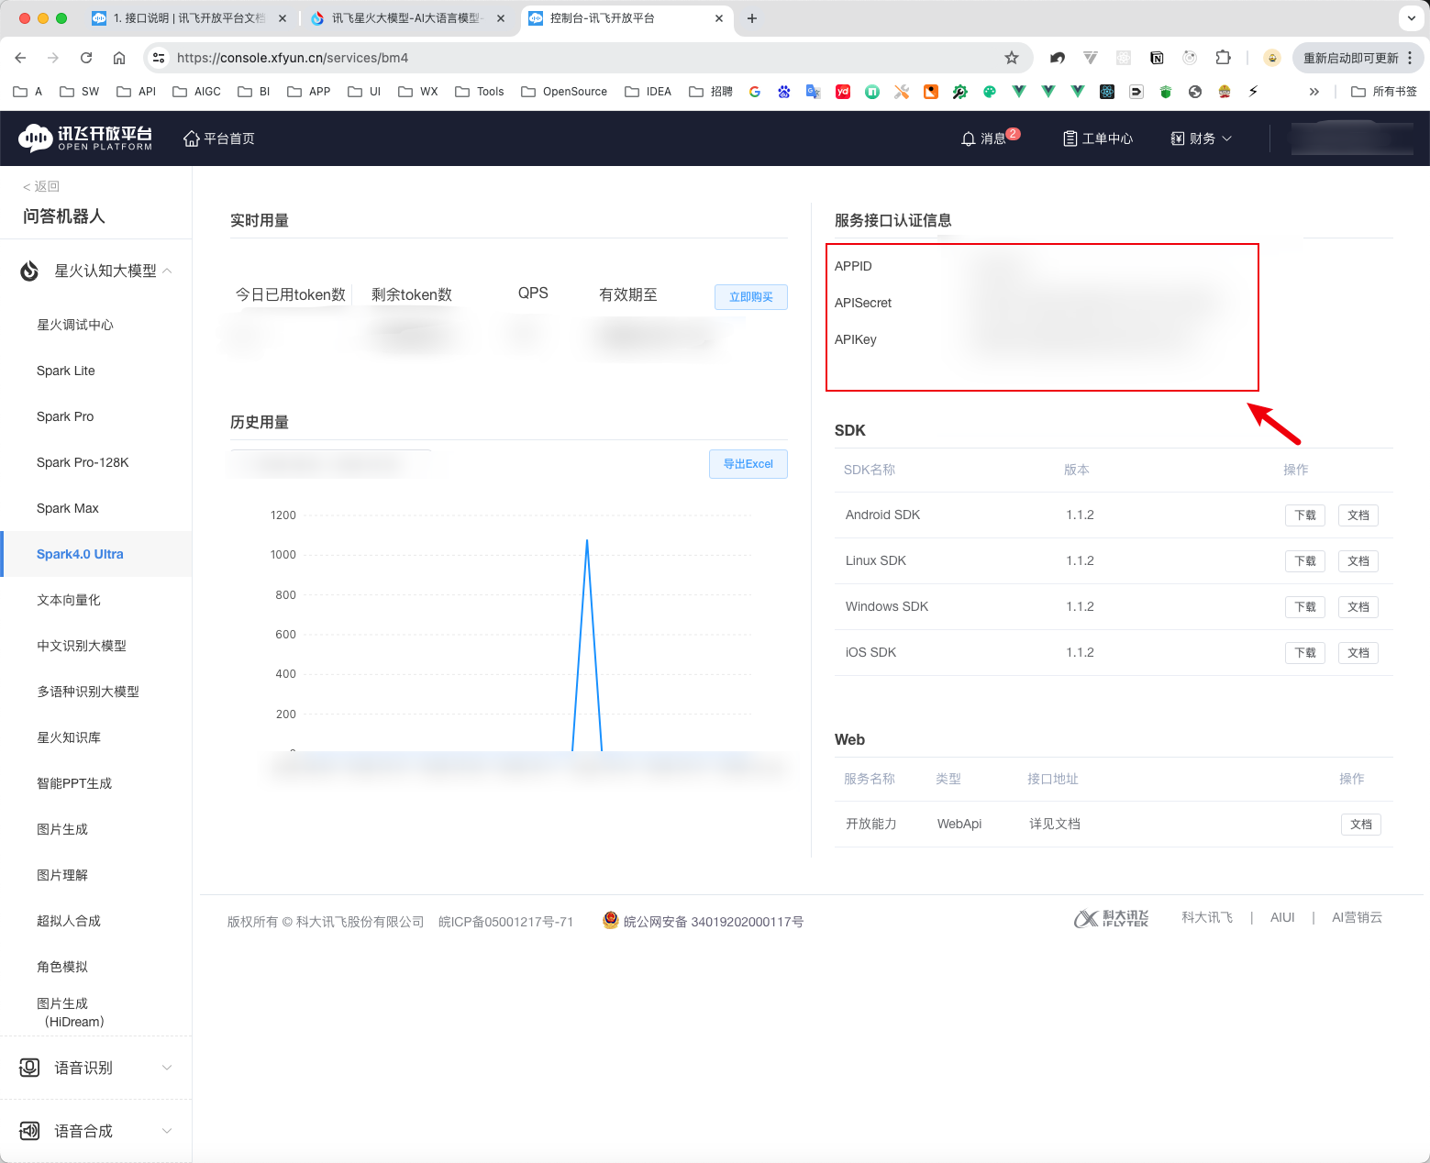Image resolution: width=1430 pixels, height=1163 pixels.
Task: Click the browser home icon
Action: pos(119,58)
